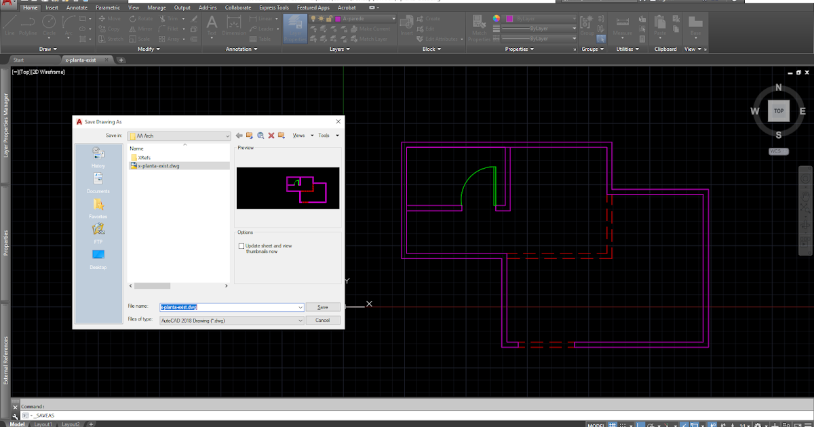Switch to the Insert ribbon tab
Viewport: 814px width, 427px height.
click(52, 7)
